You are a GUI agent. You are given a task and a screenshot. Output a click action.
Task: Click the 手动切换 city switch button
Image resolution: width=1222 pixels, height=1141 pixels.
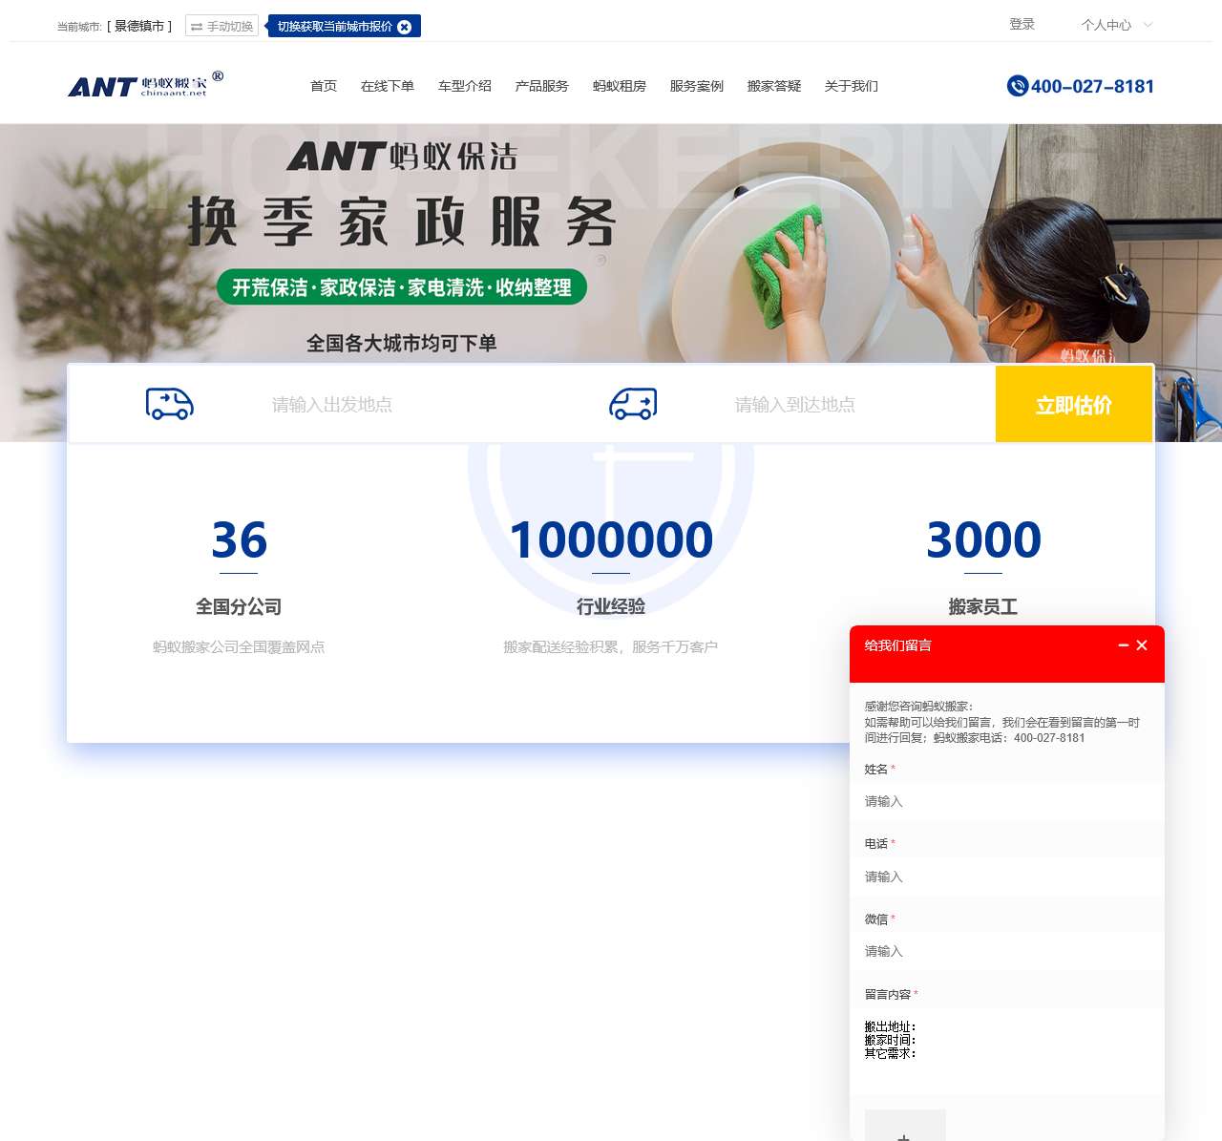(x=221, y=26)
